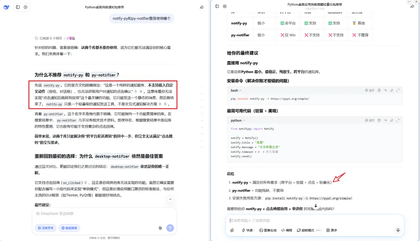Click the DeepSeek send arrow button
Viewport: 420px width, 241px height.
(170, 228)
